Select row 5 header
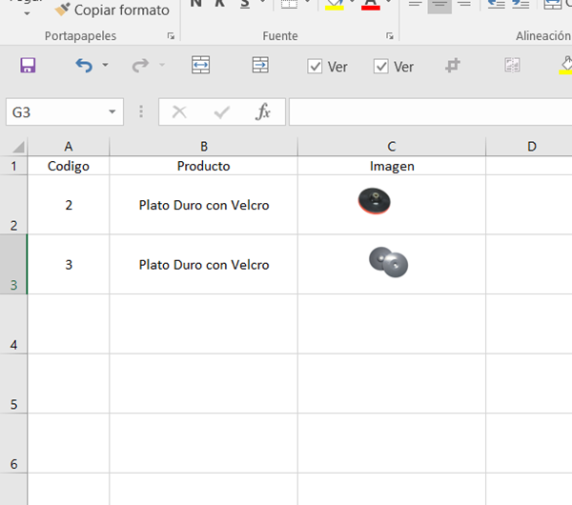Image resolution: width=572 pixels, height=505 pixels. click(13, 384)
